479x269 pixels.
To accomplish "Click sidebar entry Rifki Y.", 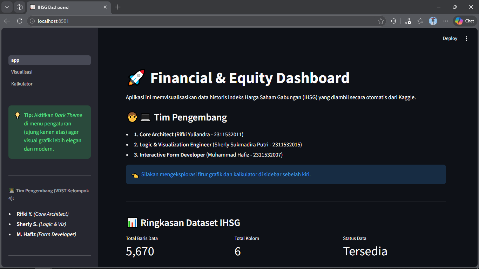I will [42, 214].
